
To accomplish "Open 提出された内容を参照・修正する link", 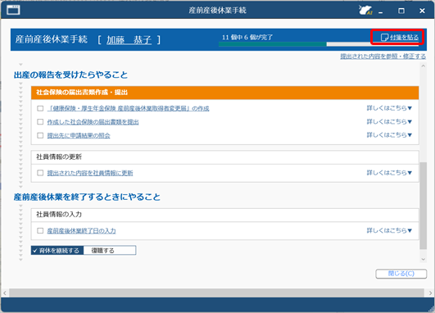I will [x=383, y=57].
